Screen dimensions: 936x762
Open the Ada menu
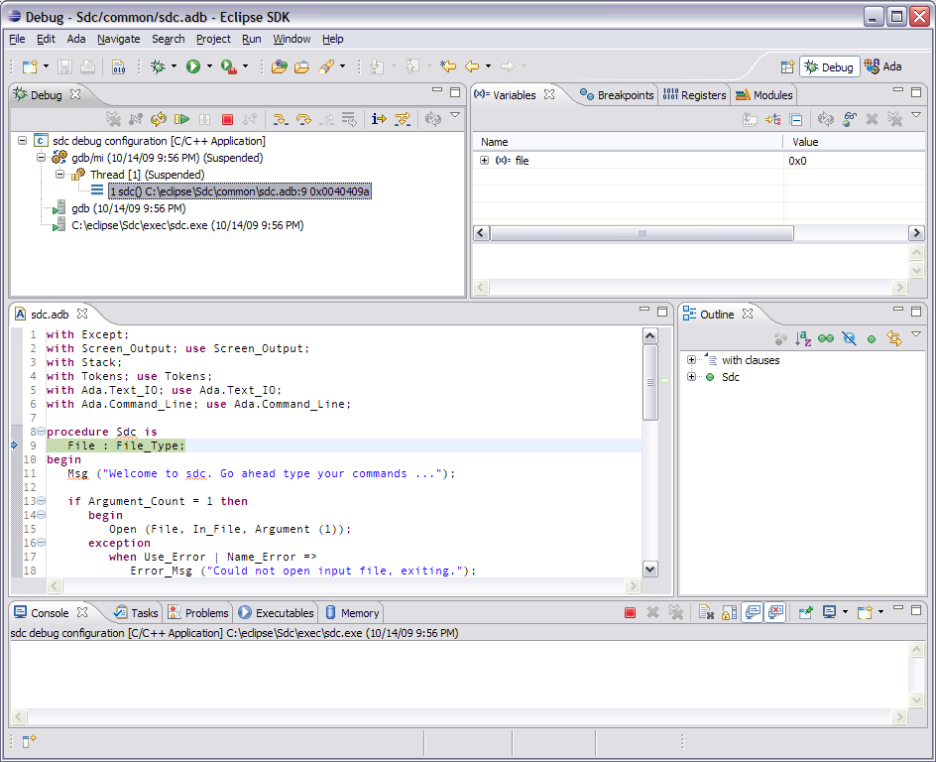click(x=75, y=39)
